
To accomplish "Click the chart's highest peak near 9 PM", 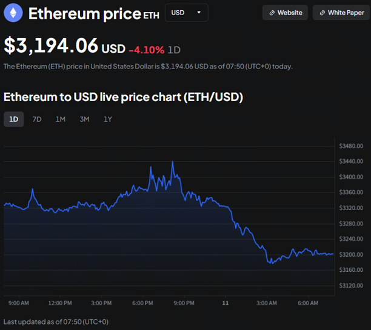I will (173, 162).
